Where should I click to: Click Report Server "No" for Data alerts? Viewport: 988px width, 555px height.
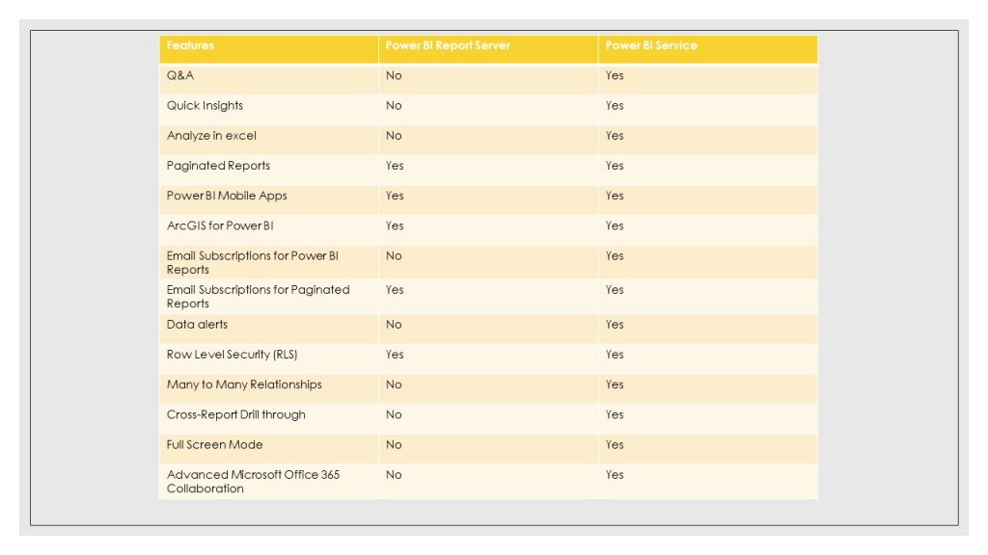pyautogui.click(x=394, y=325)
